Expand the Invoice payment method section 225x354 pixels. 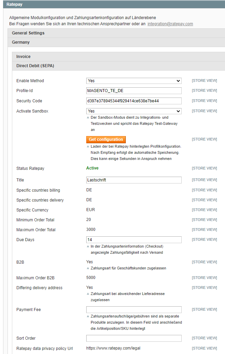coord(24,57)
